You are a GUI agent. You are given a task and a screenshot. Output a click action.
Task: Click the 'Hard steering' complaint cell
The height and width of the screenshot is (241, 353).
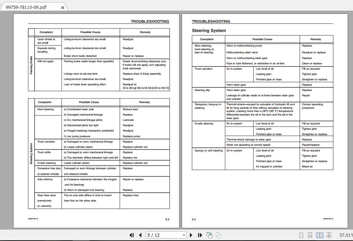(46, 109)
